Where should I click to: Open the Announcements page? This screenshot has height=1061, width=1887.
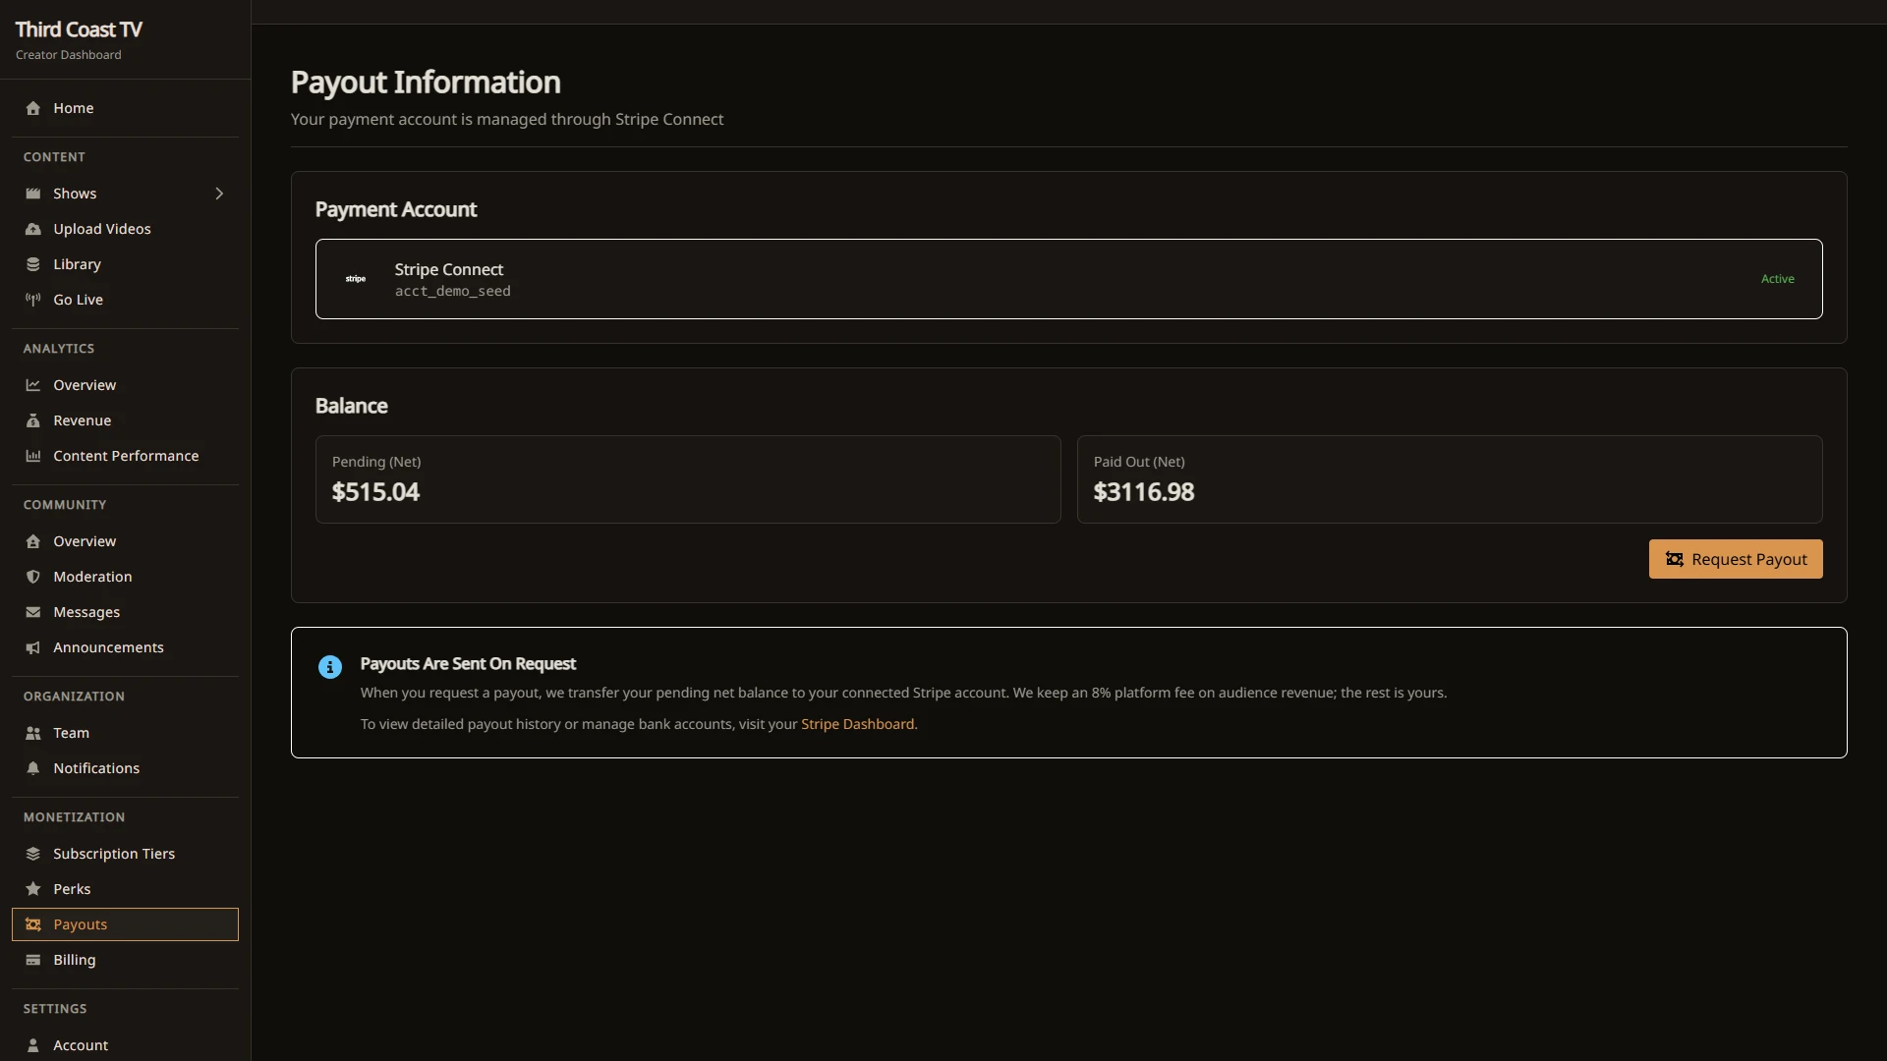pyautogui.click(x=125, y=647)
